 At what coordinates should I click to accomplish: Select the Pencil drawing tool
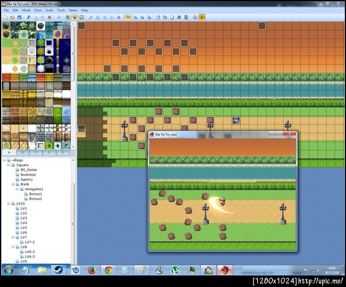[x=91, y=17]
